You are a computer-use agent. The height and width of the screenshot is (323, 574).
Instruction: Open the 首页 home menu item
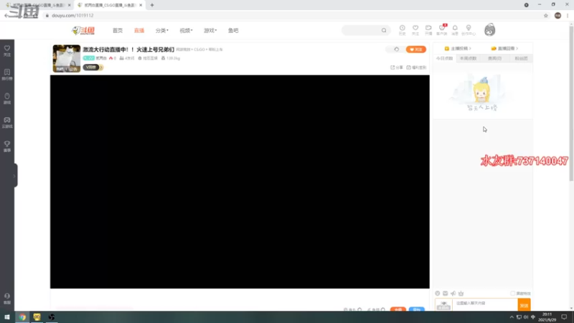point(118,30)
